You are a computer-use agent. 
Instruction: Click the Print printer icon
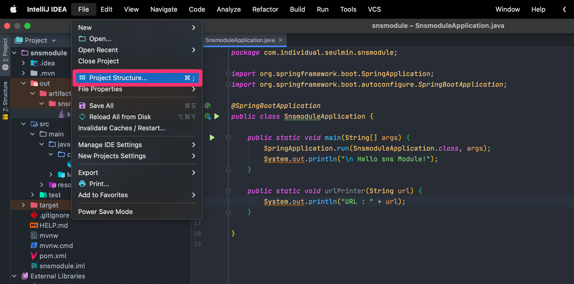(x=82, y=184)
